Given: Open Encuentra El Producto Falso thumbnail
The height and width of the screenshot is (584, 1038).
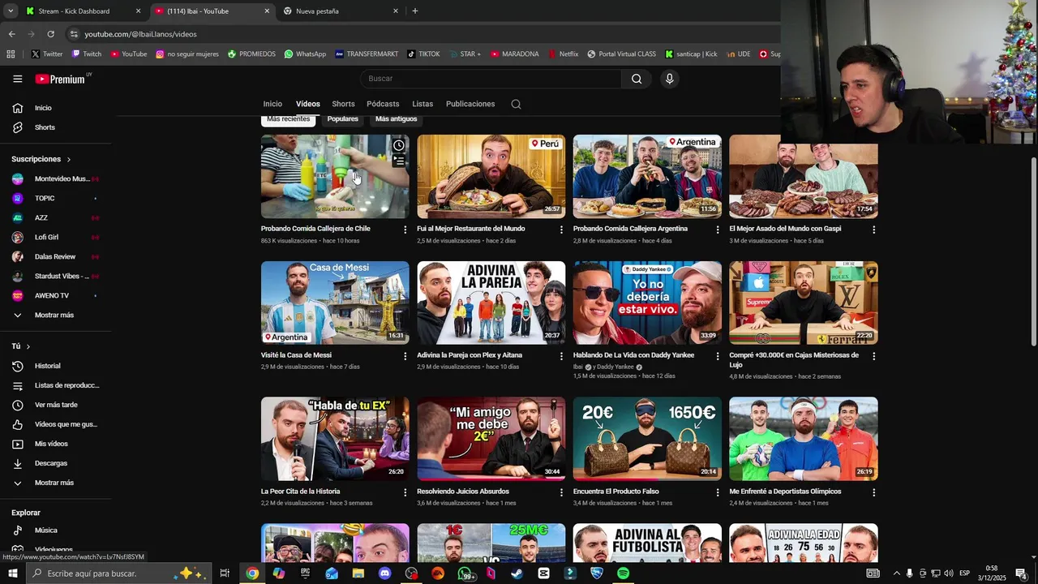Looking at the screenshot, I should [x=647, y=439].
